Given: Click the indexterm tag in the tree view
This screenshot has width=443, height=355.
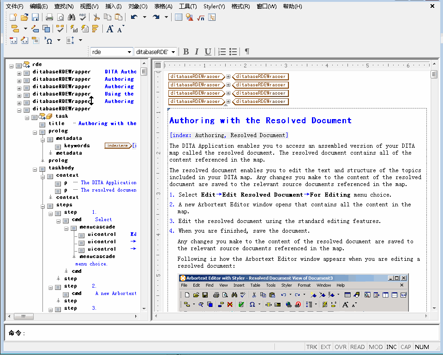Looking at the screenshot, I should 118,145.
